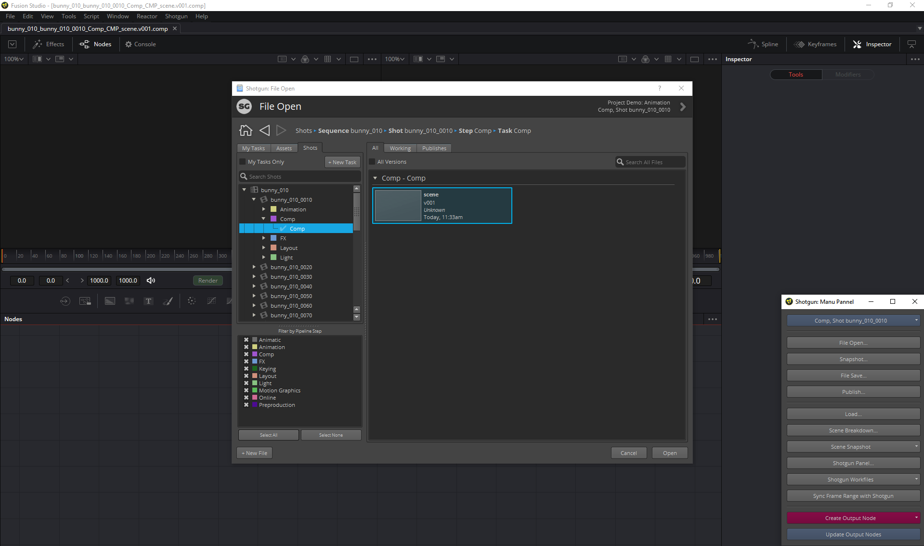Switch to the My Tasks tab
The image size is (924, 546).
pos(253,148)
